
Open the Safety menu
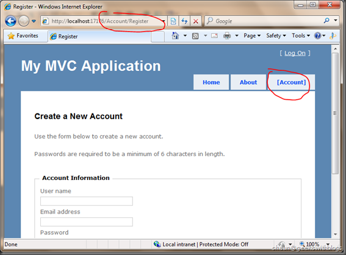pos(276,35)
